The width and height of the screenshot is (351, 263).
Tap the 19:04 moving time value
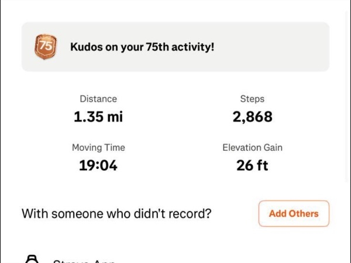[x=98, y=165]
